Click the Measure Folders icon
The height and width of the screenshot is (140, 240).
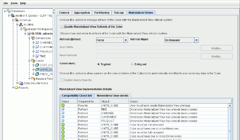(33, 79)
